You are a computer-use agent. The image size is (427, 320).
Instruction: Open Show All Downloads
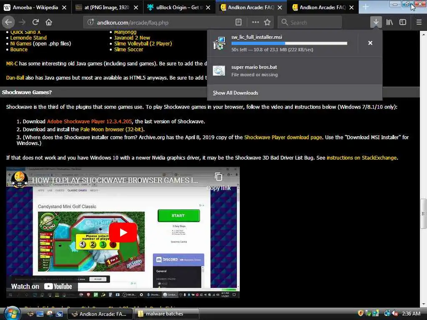[x=235, y=93]
